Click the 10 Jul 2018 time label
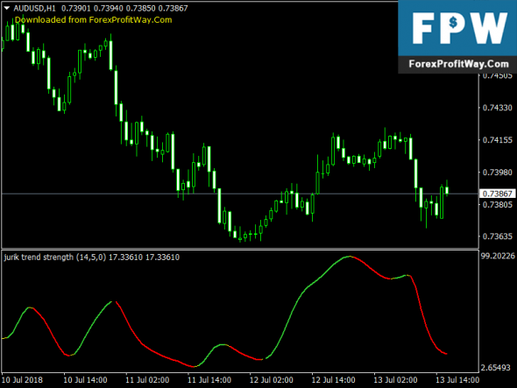 tap(22, 380)
